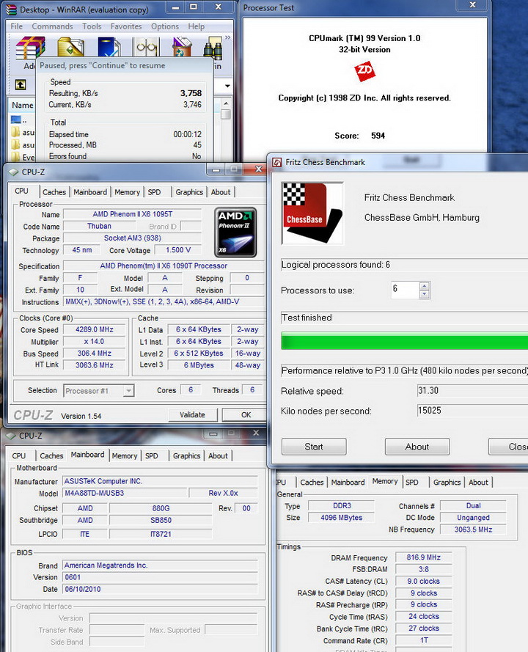528x652 pixels.
Task: Select Graphics tab in Memory CPU-Z window
Action: (x=447, y=483)
